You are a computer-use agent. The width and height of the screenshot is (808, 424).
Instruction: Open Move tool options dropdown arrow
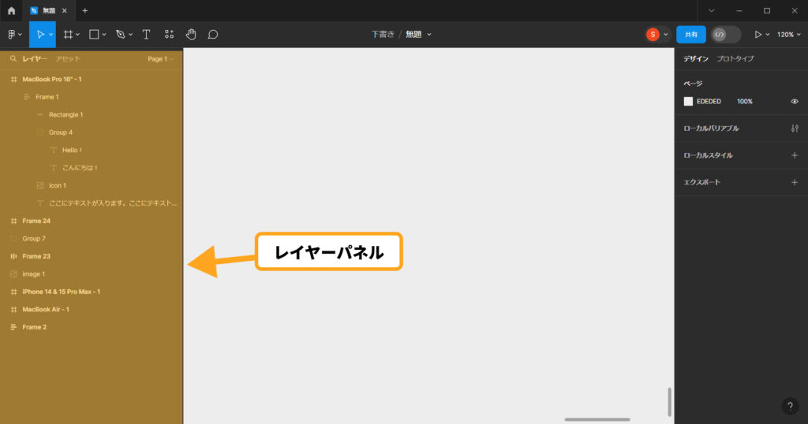pyautogui.click(x=50, y=35)
